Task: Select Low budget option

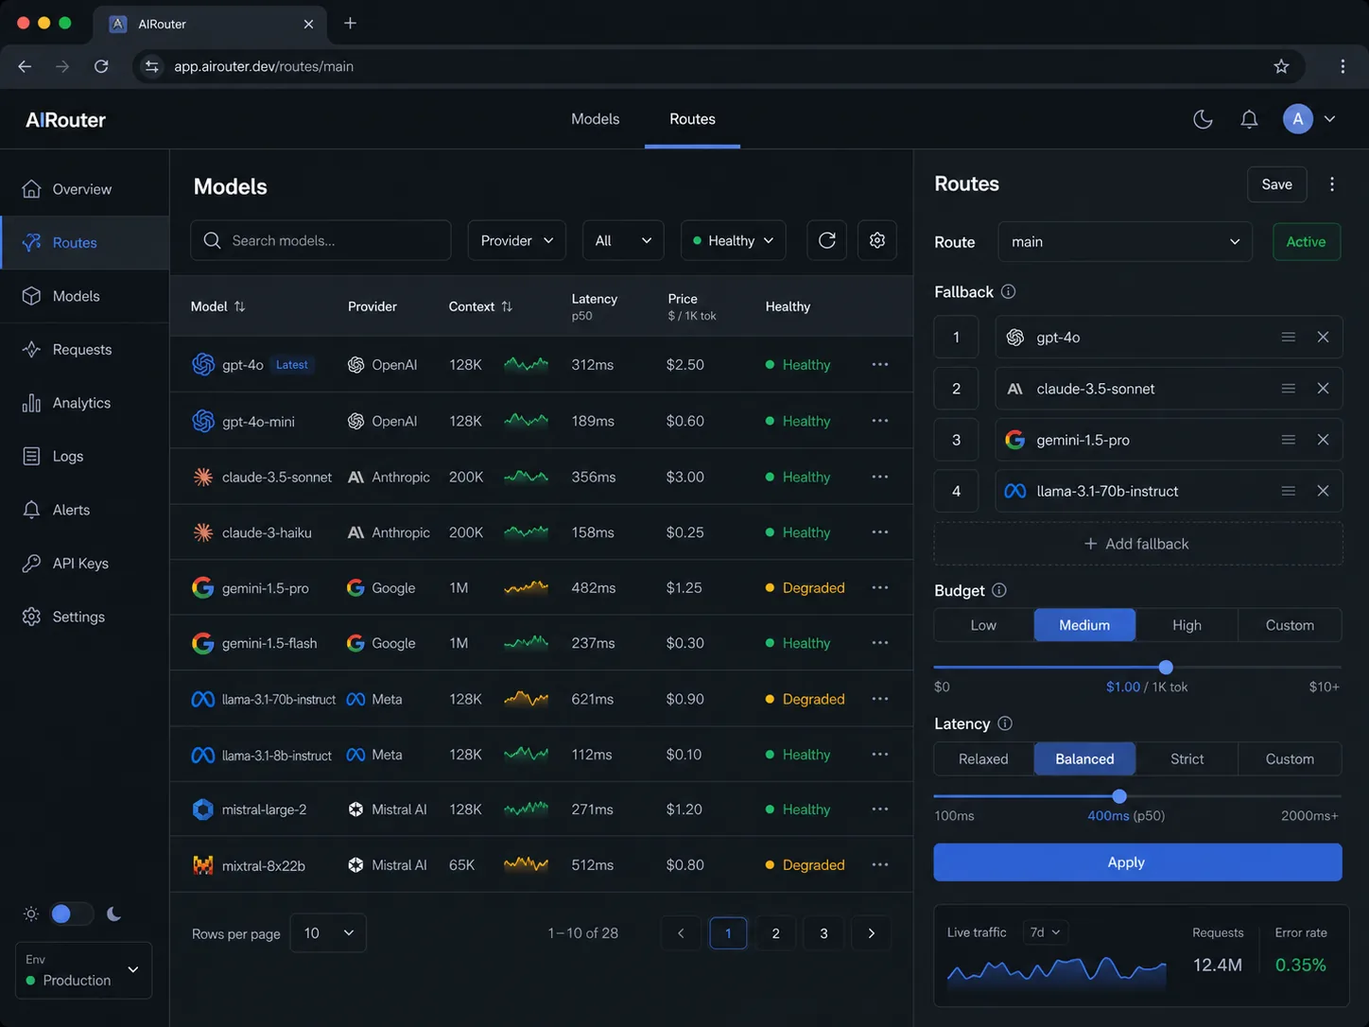Action: tap(983, 625)
